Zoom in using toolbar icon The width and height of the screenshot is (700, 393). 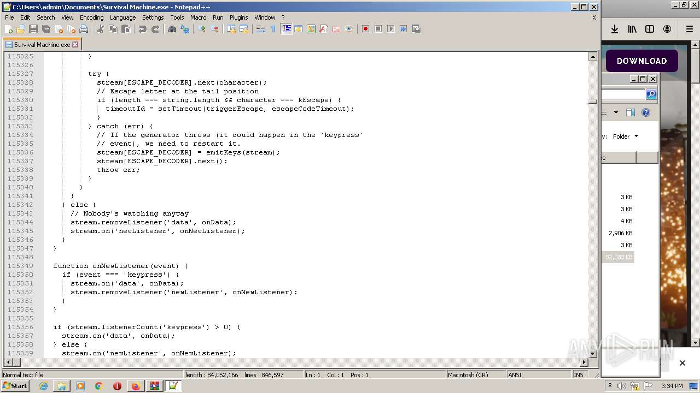click(202, 29)
